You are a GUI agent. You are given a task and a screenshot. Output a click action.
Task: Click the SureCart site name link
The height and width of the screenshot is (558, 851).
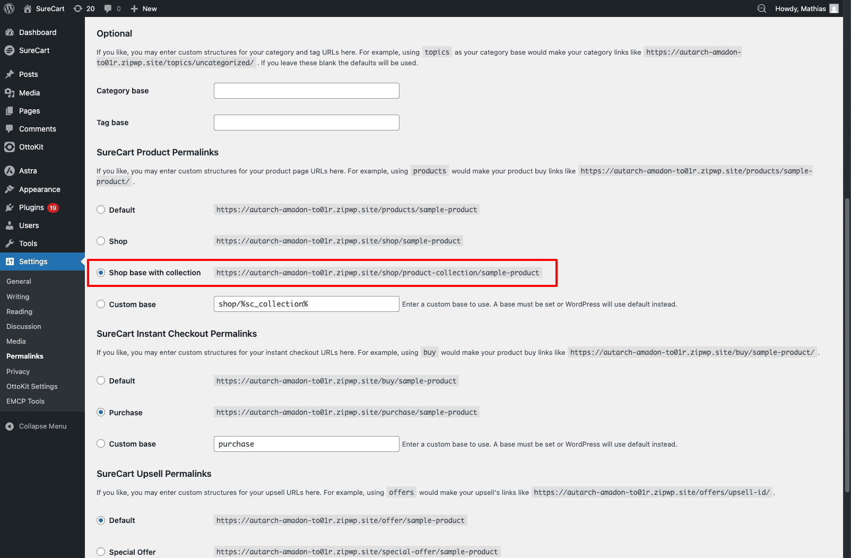coord(50,8)
